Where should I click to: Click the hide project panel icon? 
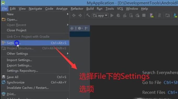pos(86,28)
